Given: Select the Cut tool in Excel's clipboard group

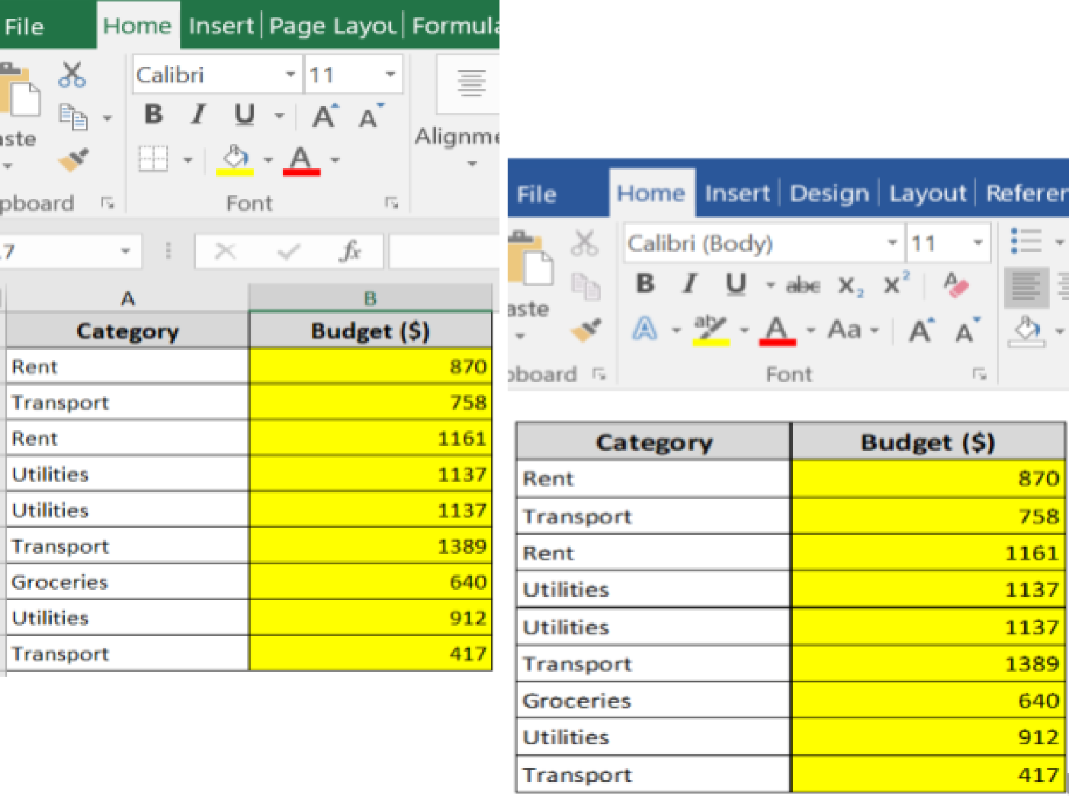Looking at the screenshot, I should 72,73.
